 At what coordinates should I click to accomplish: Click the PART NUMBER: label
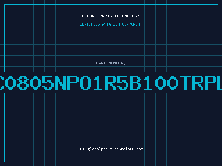click(x=111, y=63)
